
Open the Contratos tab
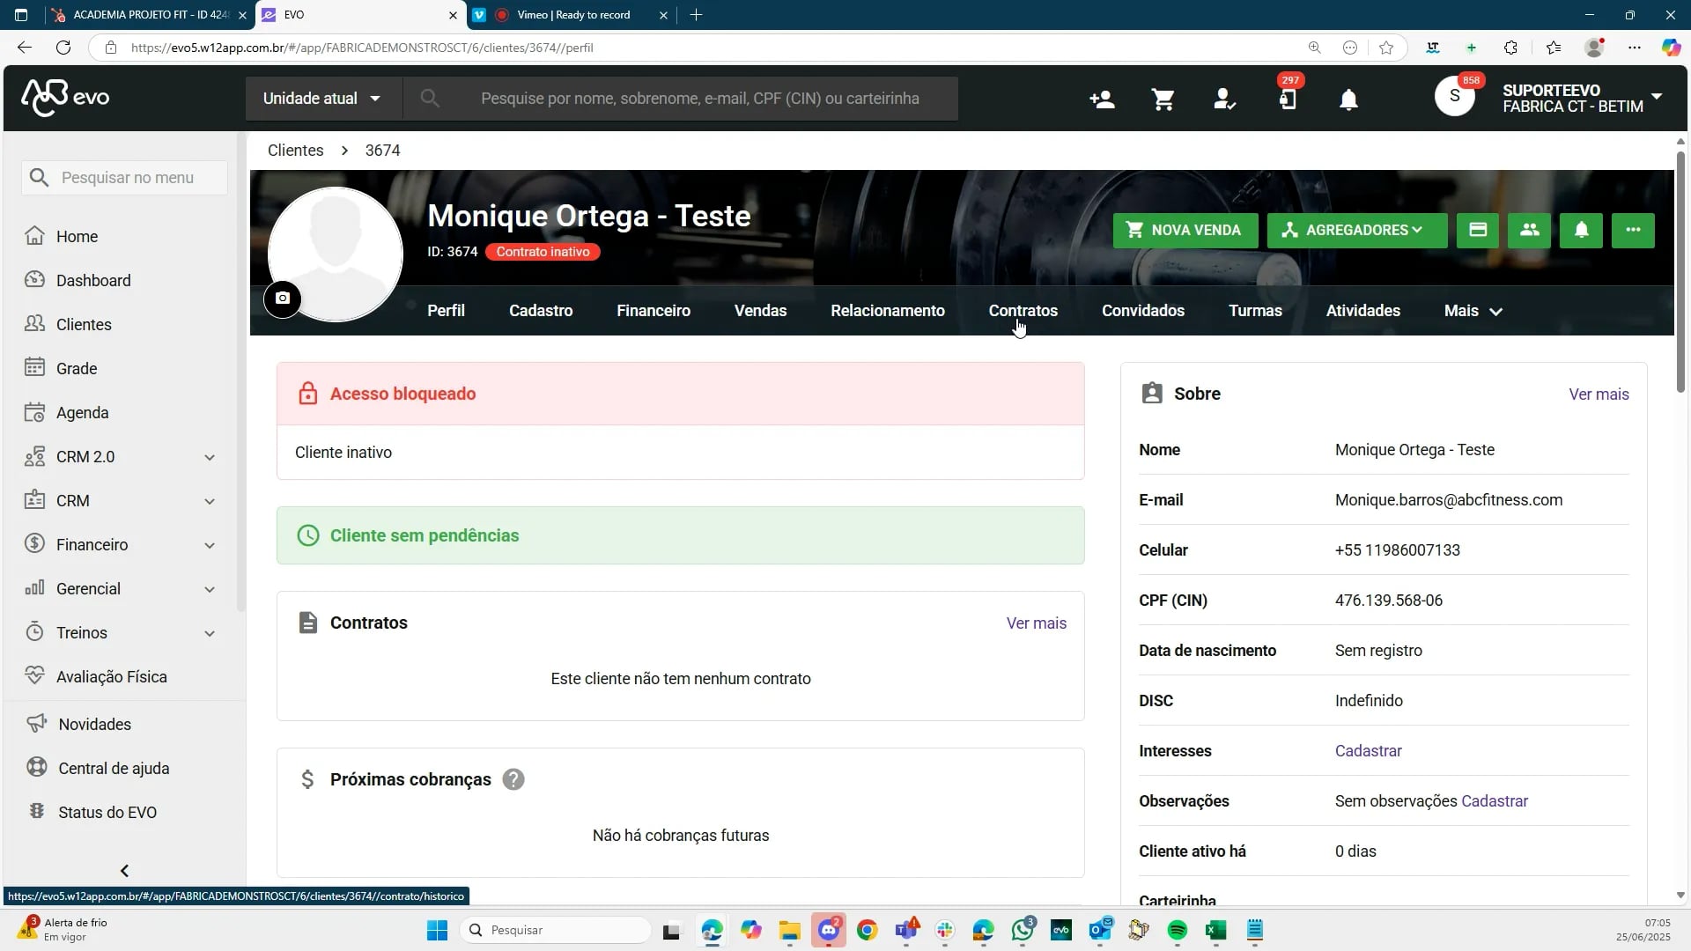(1023, 310)
